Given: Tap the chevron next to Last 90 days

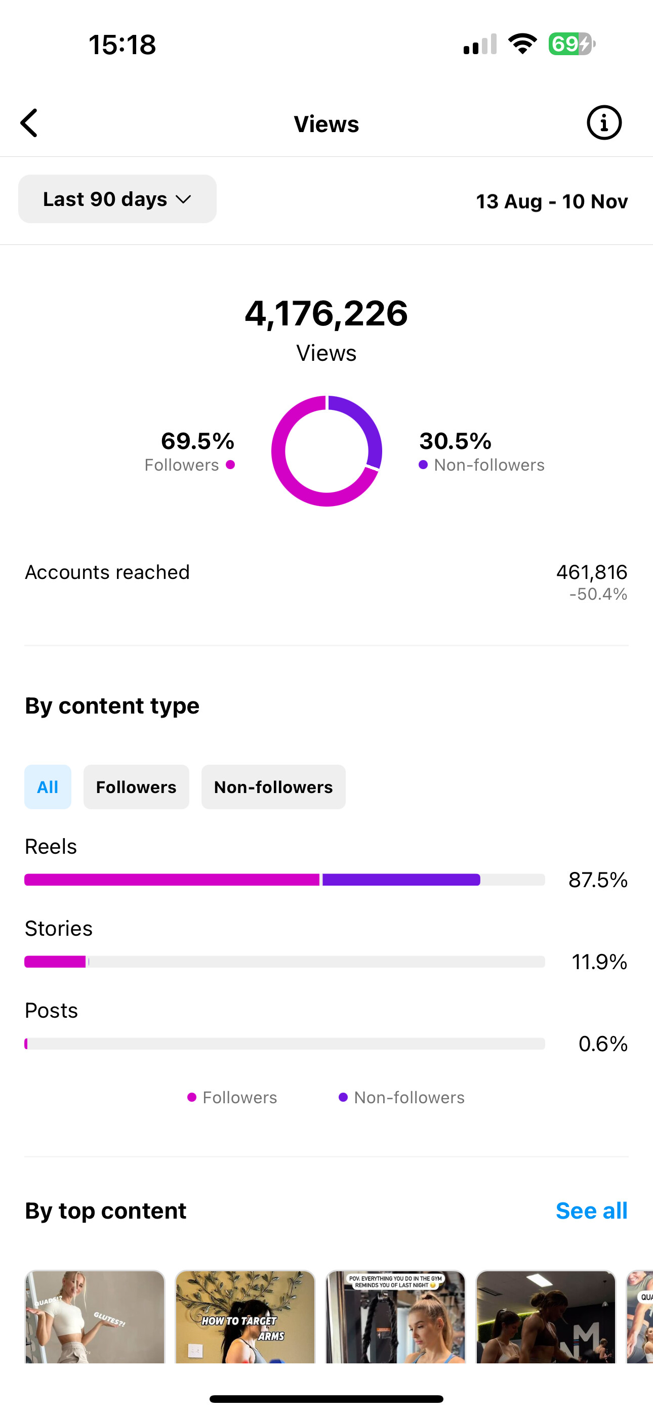Looking at the screenshot, I should (183, 199).
